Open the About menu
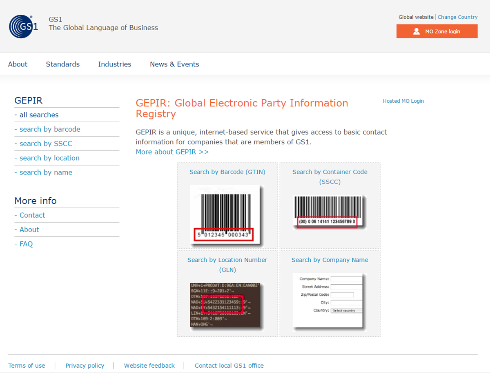 point(18,64)
